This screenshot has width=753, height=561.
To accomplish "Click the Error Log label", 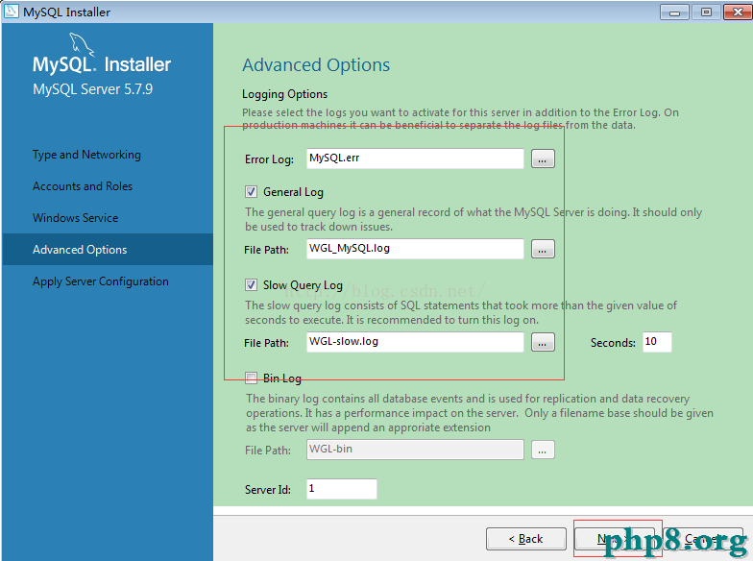I will 269,159.
